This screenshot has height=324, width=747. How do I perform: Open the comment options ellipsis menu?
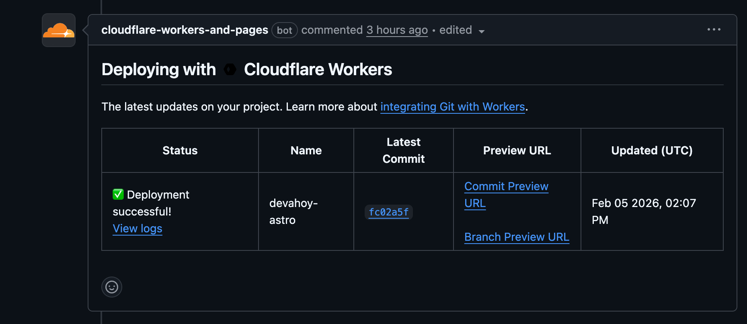714,29
